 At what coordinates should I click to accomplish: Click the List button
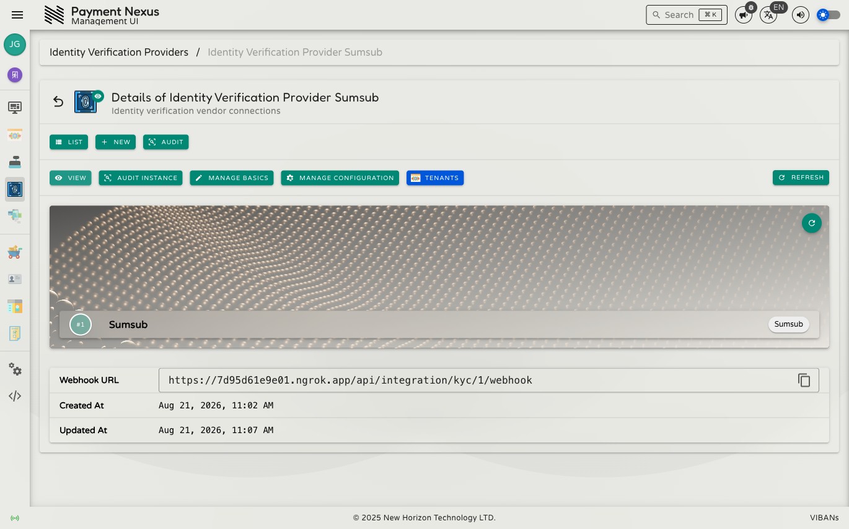click(x=69, y=142)
